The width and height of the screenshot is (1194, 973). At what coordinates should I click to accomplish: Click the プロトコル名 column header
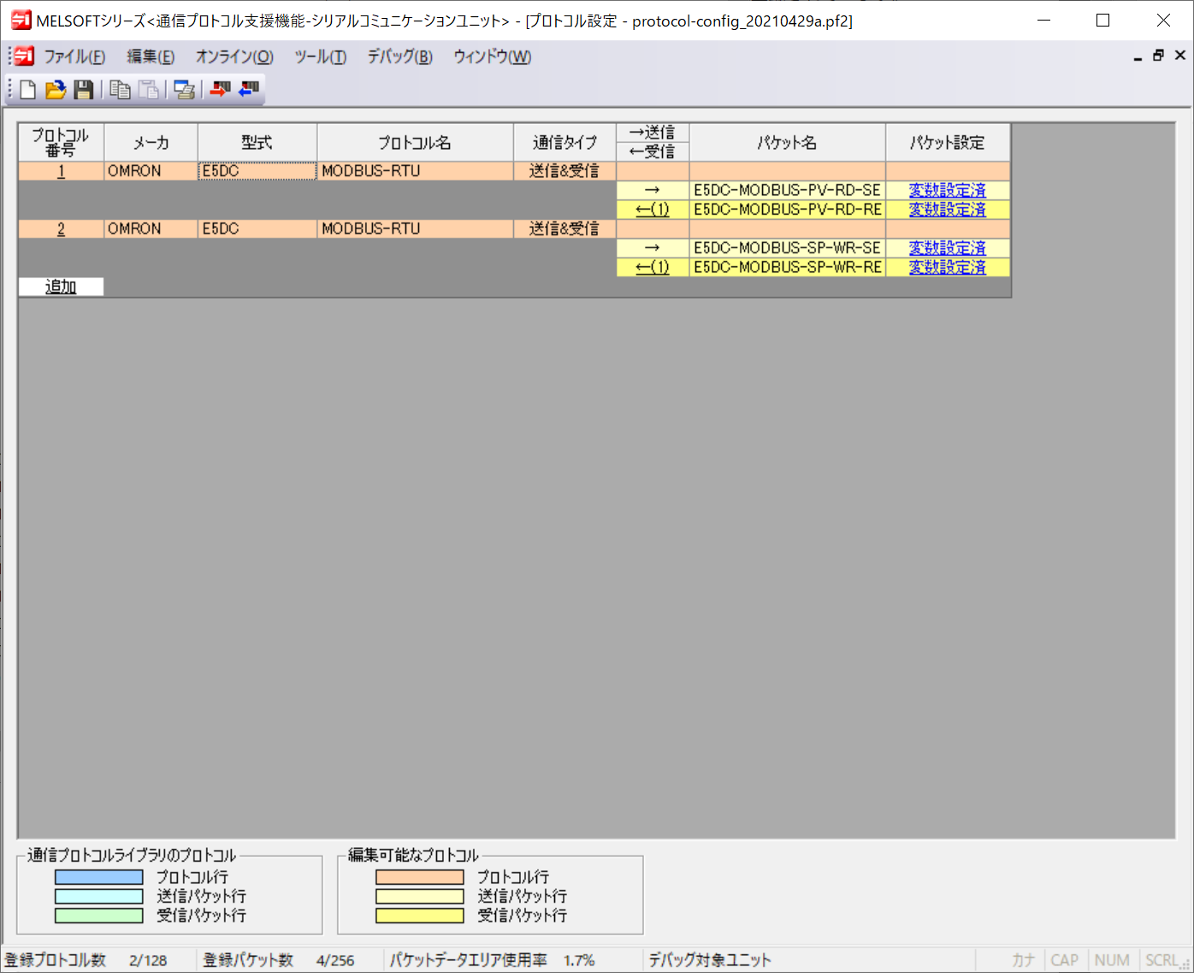(415, 142)
